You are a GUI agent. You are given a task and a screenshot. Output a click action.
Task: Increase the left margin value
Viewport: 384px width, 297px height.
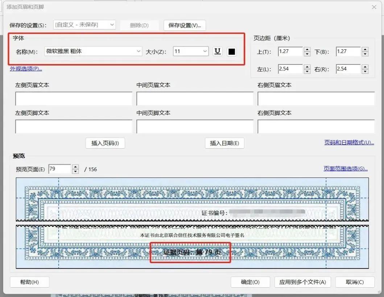click(x=307, y=67)
